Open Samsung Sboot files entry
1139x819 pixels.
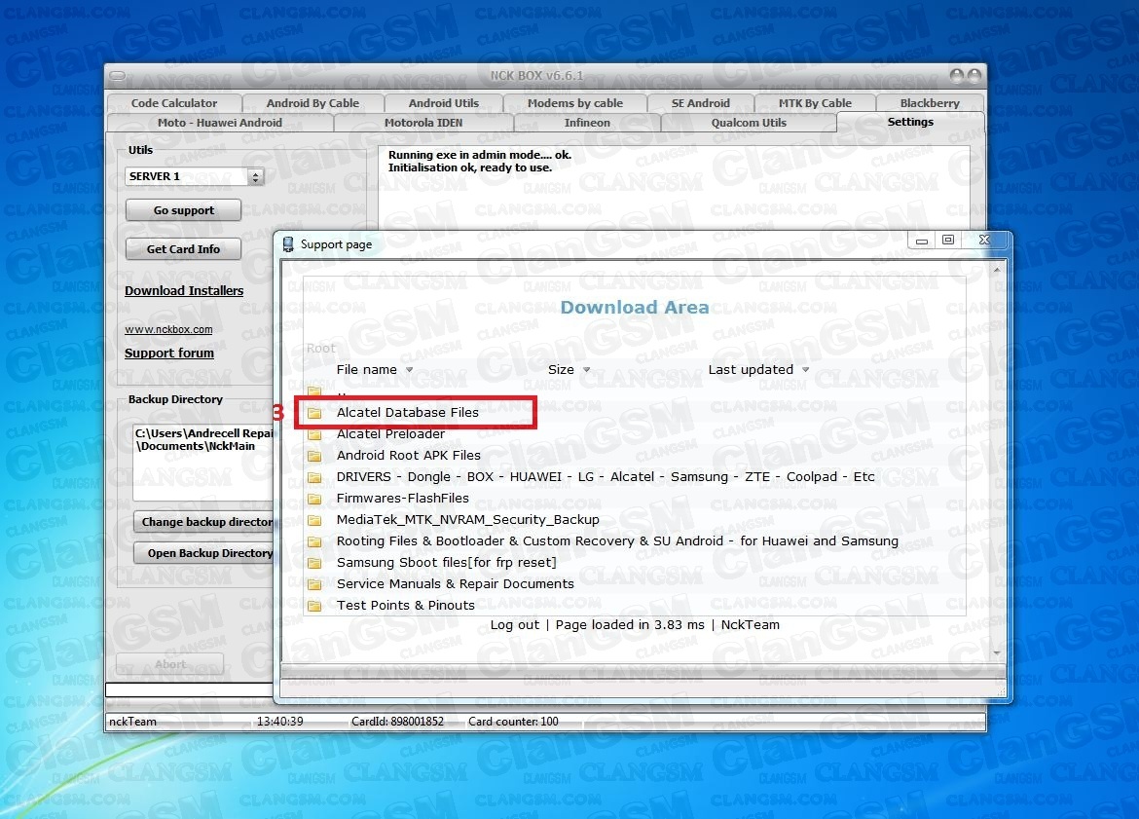pos(447,563)
